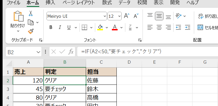Click the Merge Cells (セルを結) button
The image size is (218, 106).
click(x=208, y=28)
